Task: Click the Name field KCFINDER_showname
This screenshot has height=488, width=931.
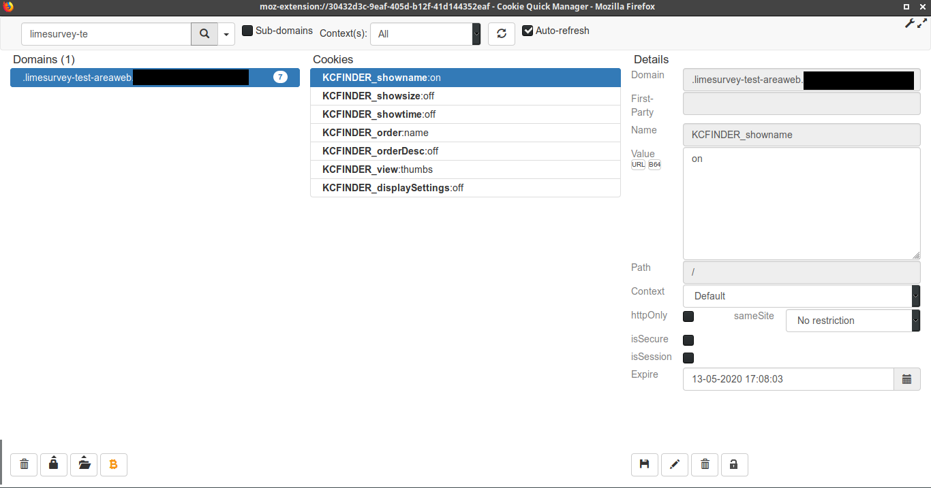Action: 802,135
